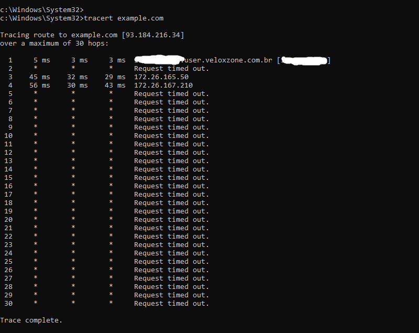Click "Request timed out." on hop 30
Image resolution: width=419 pixels, height=333 pixels.
(171, 304)
